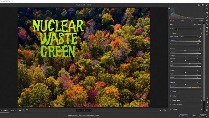Viewport: 209px width, 118px height.
Task: Toggle Basic panel visibility eye
Action: (x=201, y=33)
